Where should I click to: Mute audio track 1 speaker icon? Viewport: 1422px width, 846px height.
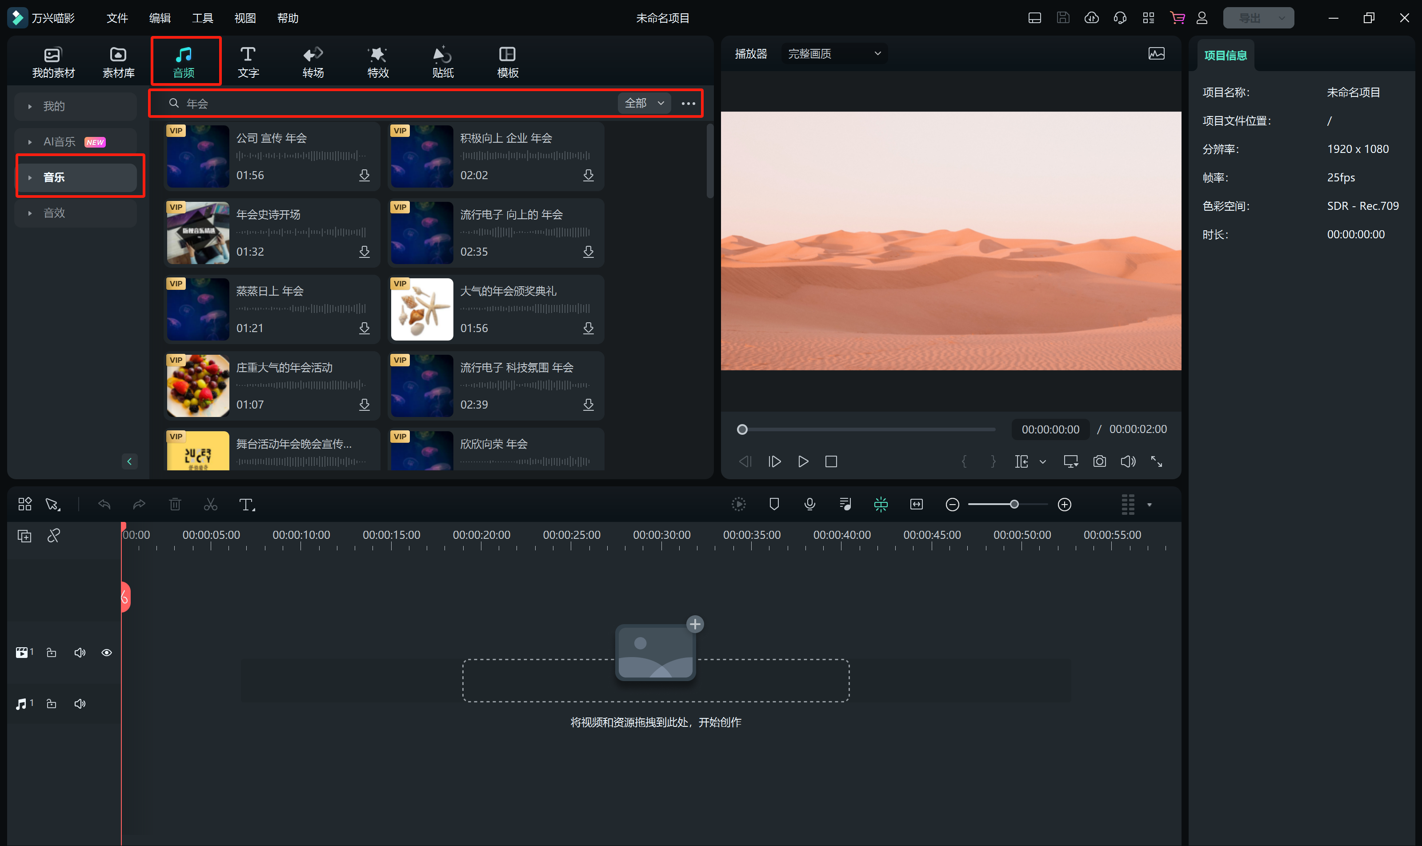80,704
